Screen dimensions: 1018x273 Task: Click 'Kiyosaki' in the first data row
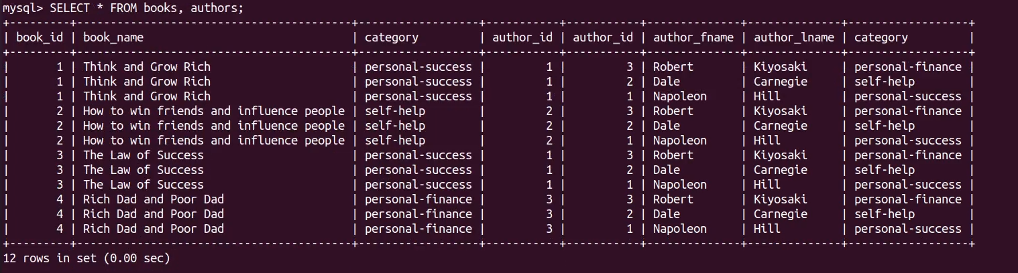[780, 67]
